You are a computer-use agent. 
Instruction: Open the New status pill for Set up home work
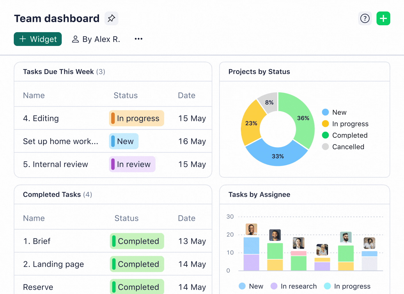click(x=124, y=141)
